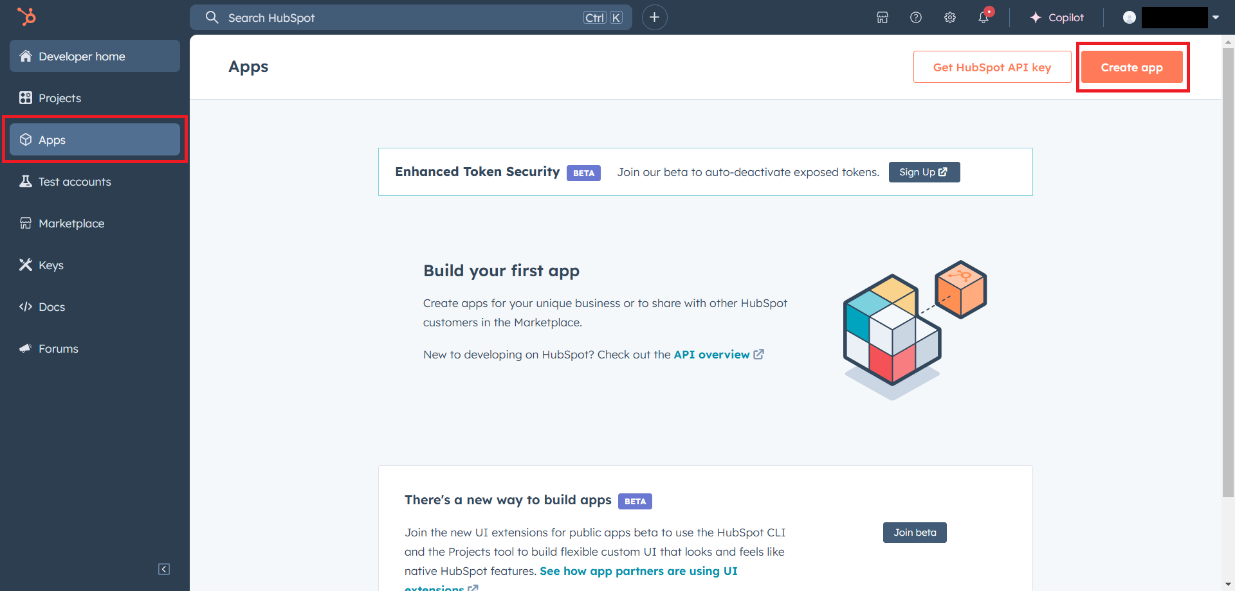
Task: Open Marketplace in the sidebar
Action: (x=95, y=223)
